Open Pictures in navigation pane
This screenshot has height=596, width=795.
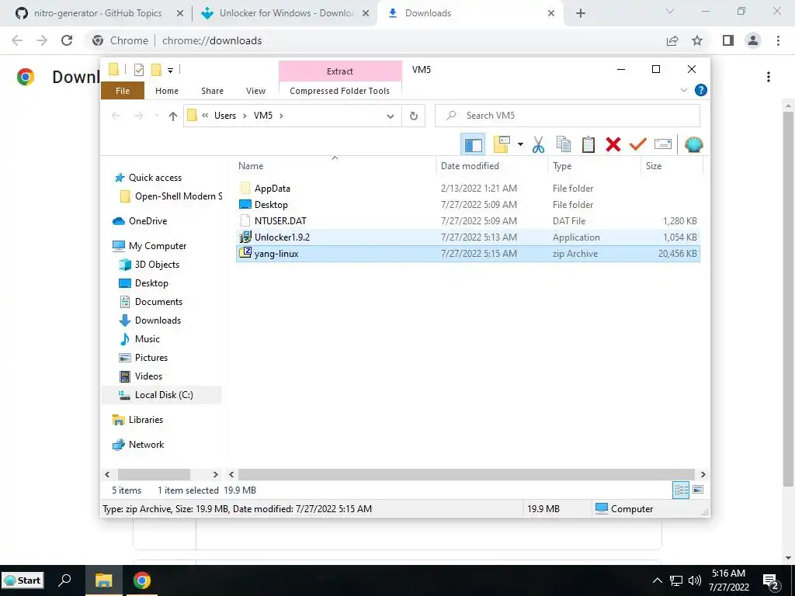coord(151,358)
